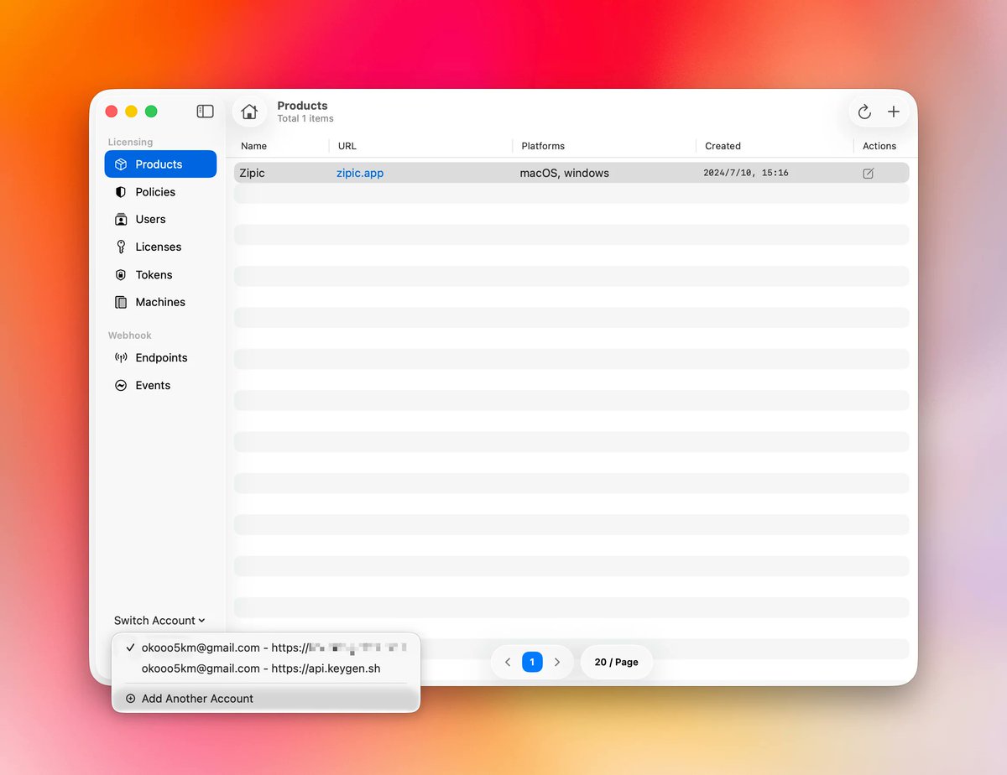The width and height of the screenshot is (1007, 775).
Task: Choose Add Another Account menu item
Action: coord(197,699)
